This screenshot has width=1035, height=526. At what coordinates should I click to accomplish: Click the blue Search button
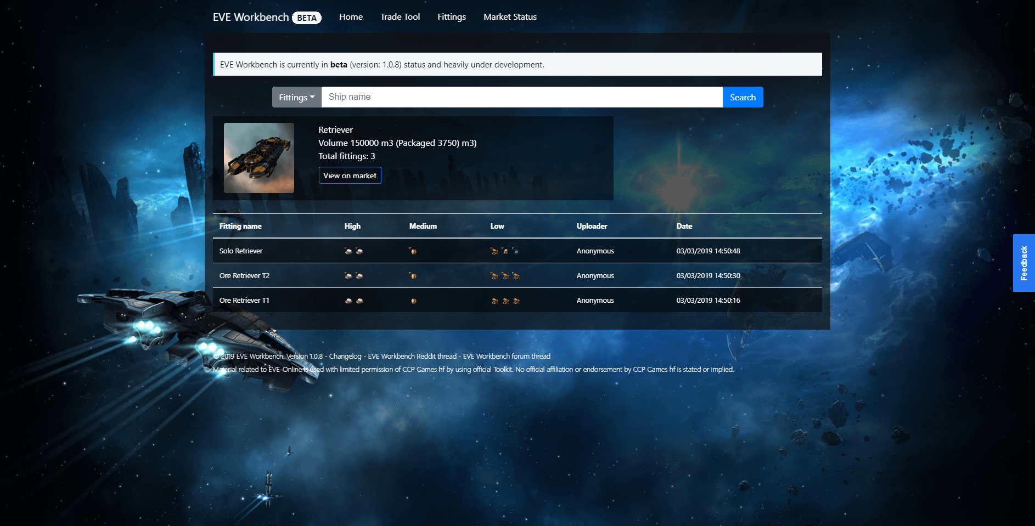[x=743, y=97]
